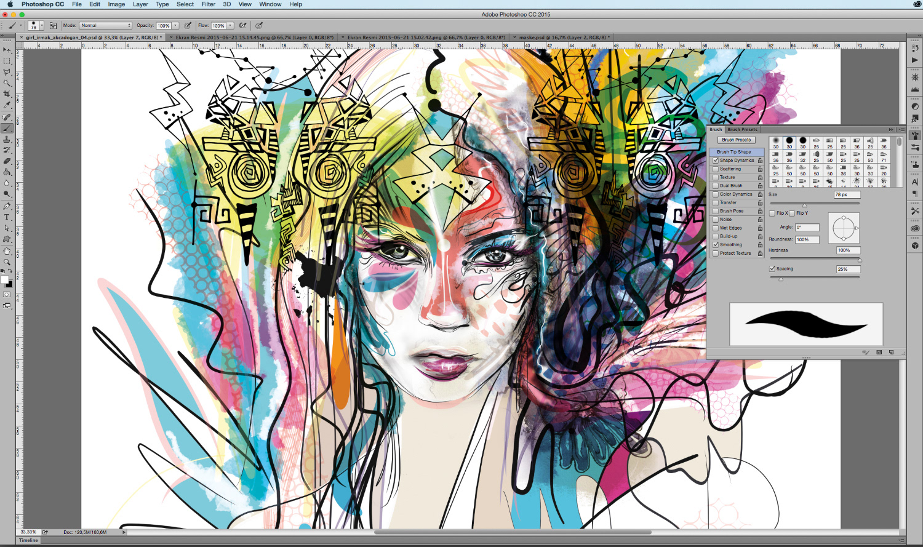Image resolution: width=923 pixels, height=547 pixels.
Task: Select the Eyedropper tool
Action: coord(7,106)
